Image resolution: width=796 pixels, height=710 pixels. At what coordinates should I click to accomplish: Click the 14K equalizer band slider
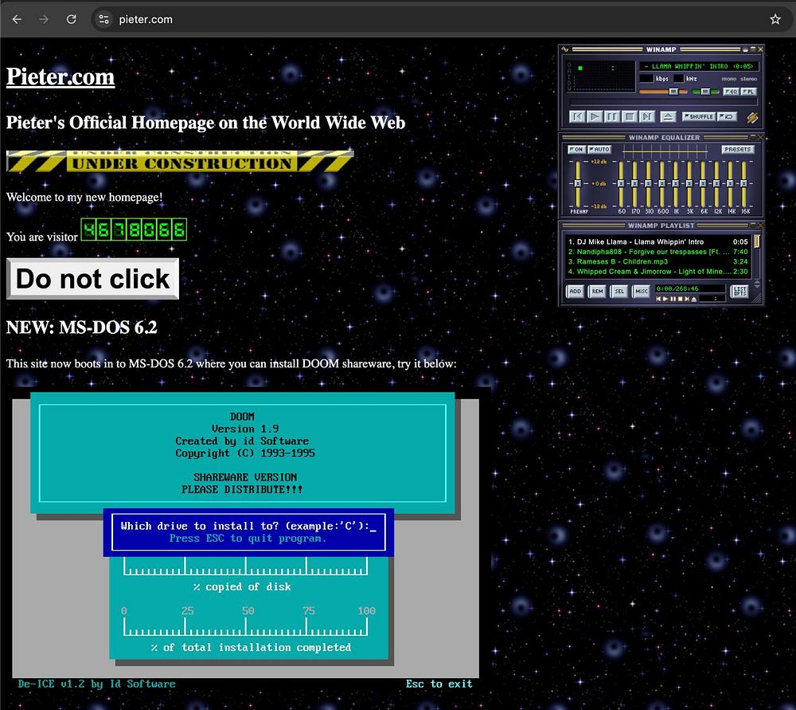pos(731,183)
